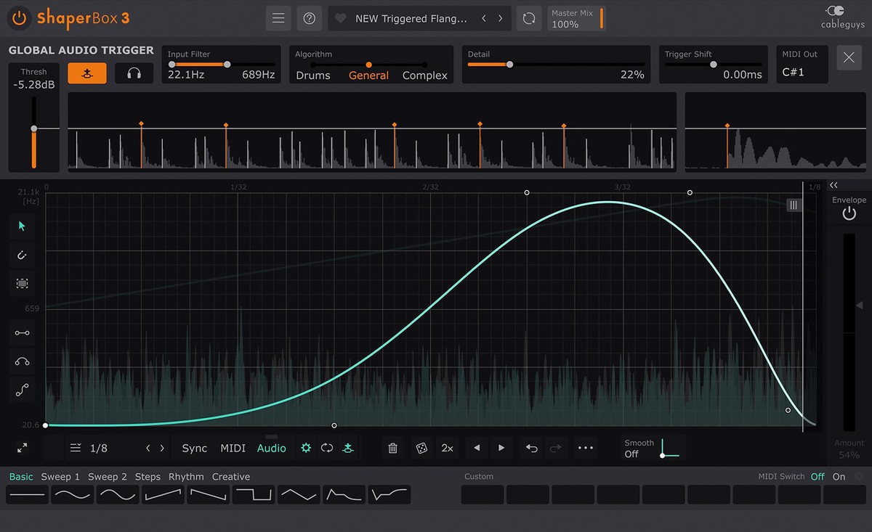The image size is (872, 532).
Task: Toggle the loop cycle icon near the gear
Action: pos(327,448)
